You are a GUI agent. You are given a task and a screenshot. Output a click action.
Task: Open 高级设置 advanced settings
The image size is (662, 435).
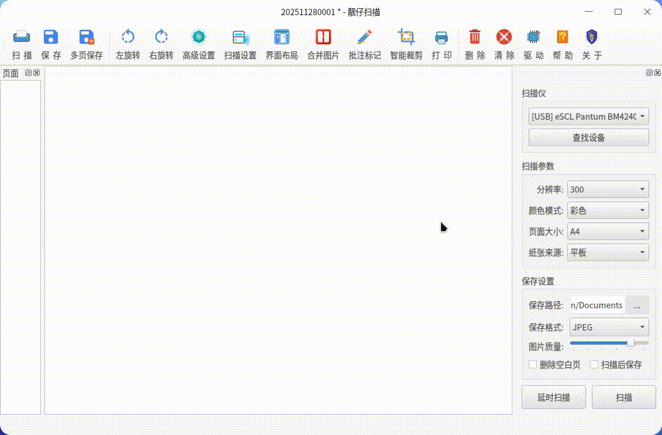[x=199, y=37]
